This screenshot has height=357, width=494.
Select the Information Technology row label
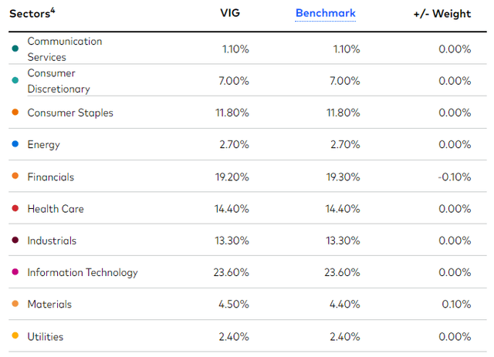click(x=83, y=273)
